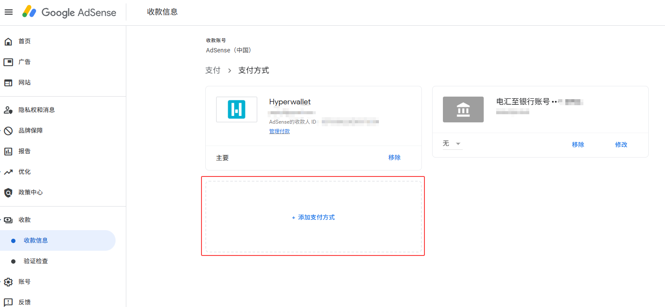Click the Hyperwallet name heading

click(x=290, y=102)
